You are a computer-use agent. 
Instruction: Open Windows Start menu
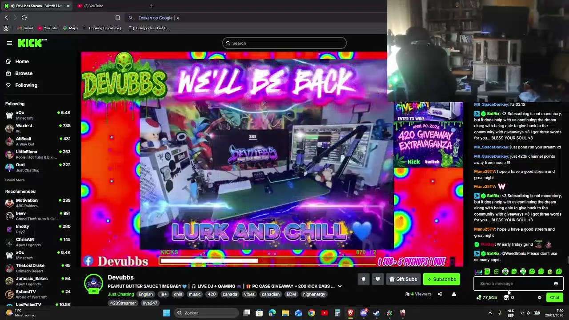pyautogui.click(x=167, y=313)
